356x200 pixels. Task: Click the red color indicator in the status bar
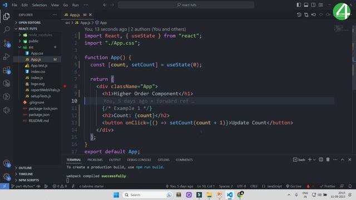[308, 186]
